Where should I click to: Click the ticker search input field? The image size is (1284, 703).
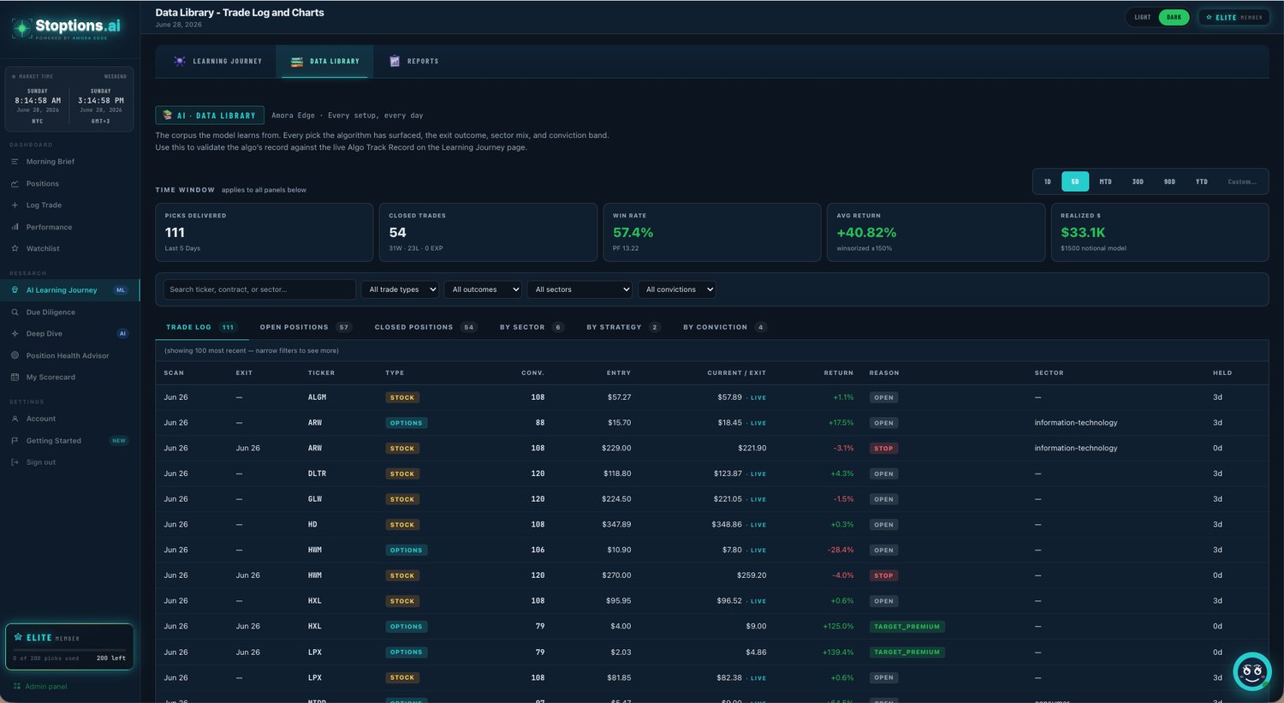click(259, 289)
